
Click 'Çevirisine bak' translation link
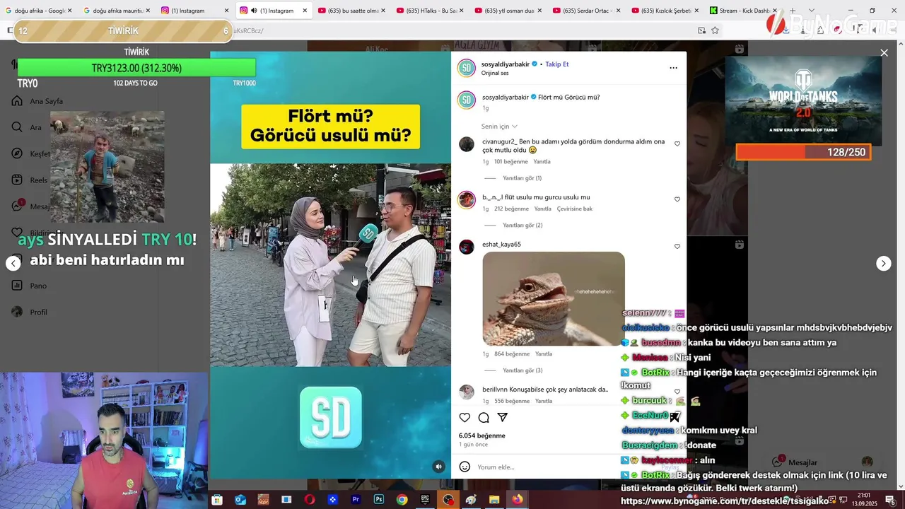pyautogui.click(x=575, y=209)
